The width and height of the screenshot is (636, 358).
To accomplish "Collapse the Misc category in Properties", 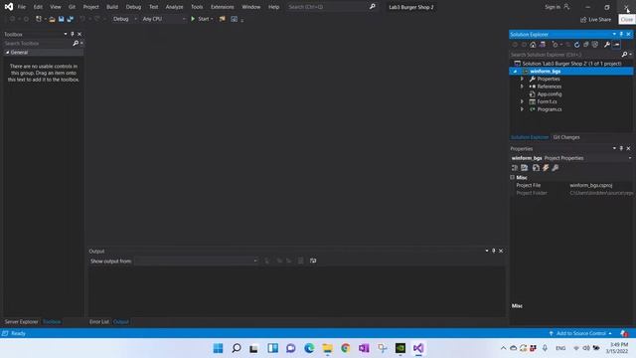I will (513, 177).
